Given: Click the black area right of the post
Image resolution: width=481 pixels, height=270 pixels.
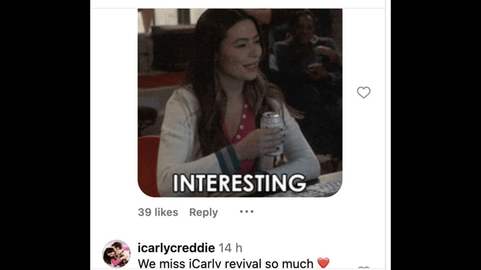Looking at the screenshot, I should 436,135.
